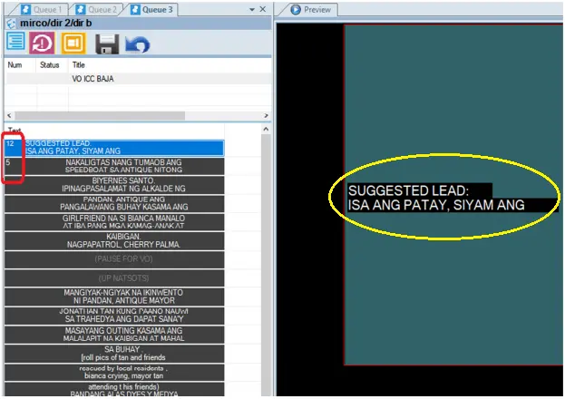The width and height of the screenshot is (565, 399).
Task: Sort by the Title column header
Action: [78, 65]
